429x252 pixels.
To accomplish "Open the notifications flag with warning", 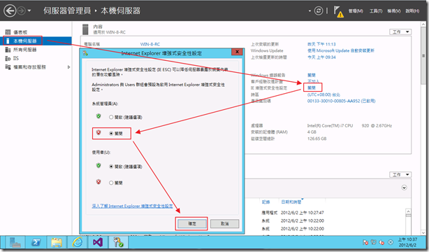I will click(338, 11).
